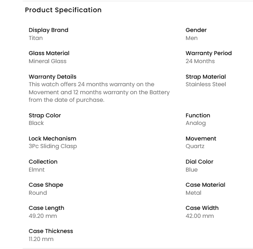Click the Product Specification heading
This screenshot has height=249, width=253.
[63, 10]
